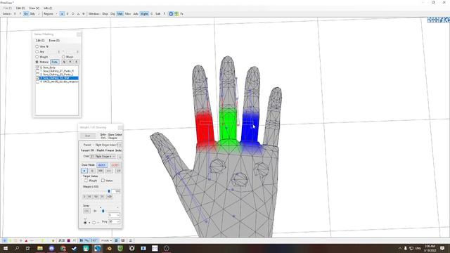Click the Fx button in toolbar
450x253 pixels.
pyautogui.click(x=181, y=14)
